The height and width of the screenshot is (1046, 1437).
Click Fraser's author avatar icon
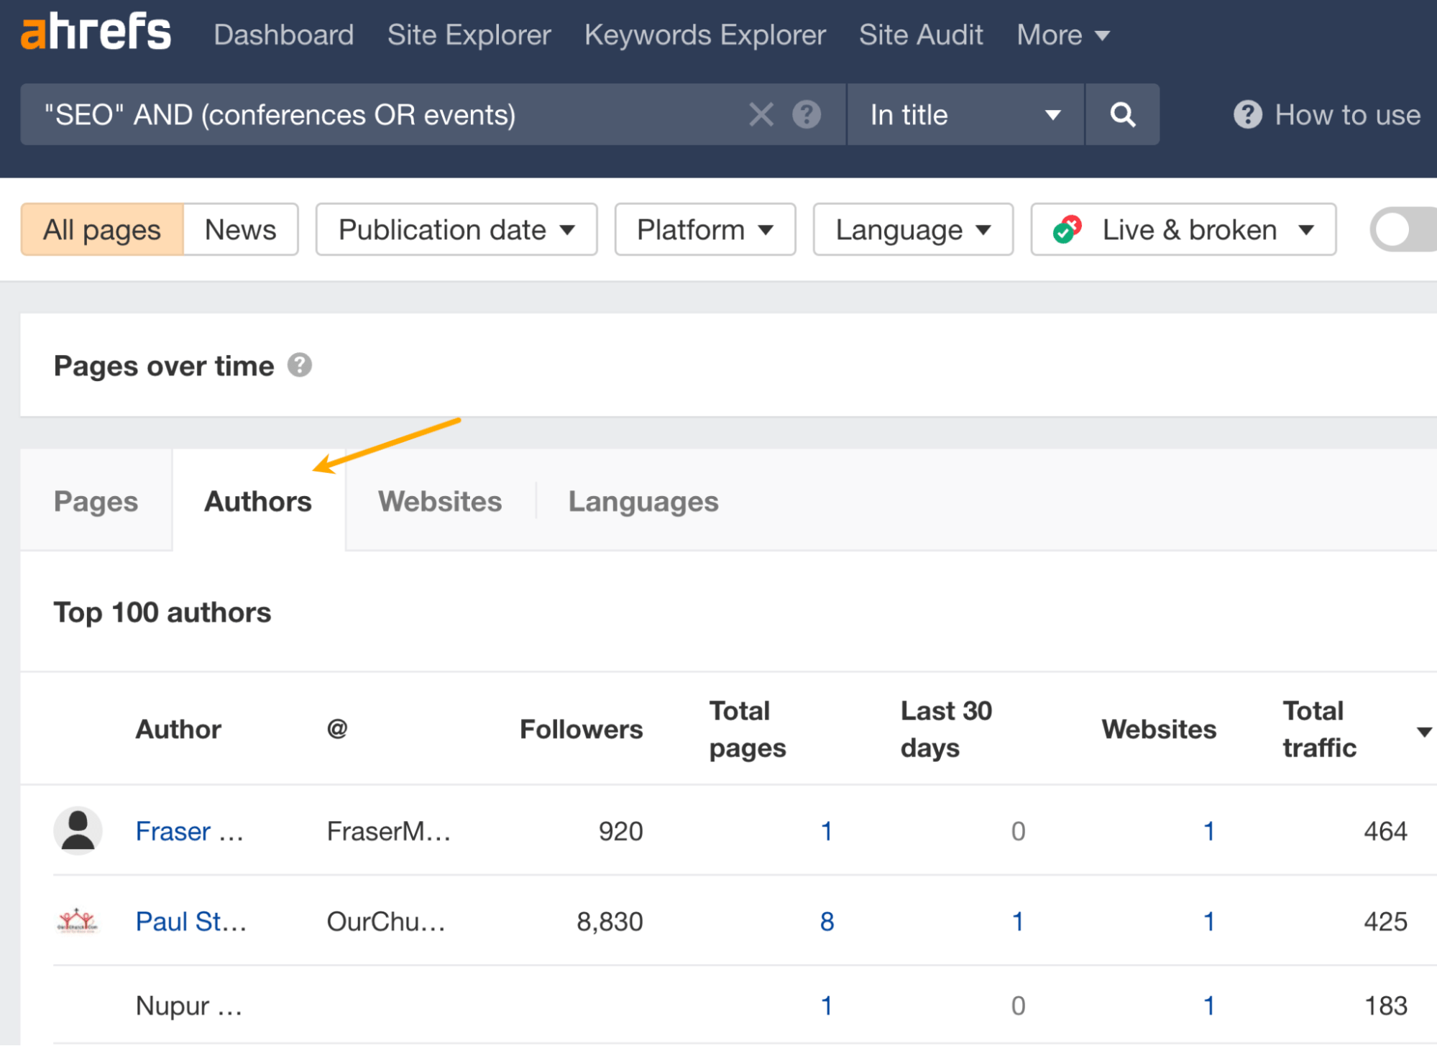click(x=78, y=830)
